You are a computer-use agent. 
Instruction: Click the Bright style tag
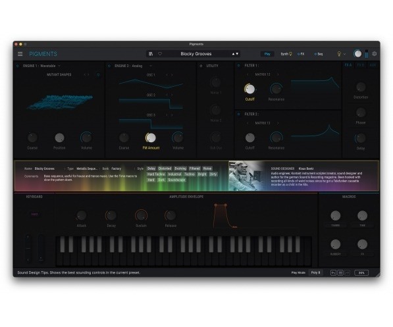[x=202, y=174]
